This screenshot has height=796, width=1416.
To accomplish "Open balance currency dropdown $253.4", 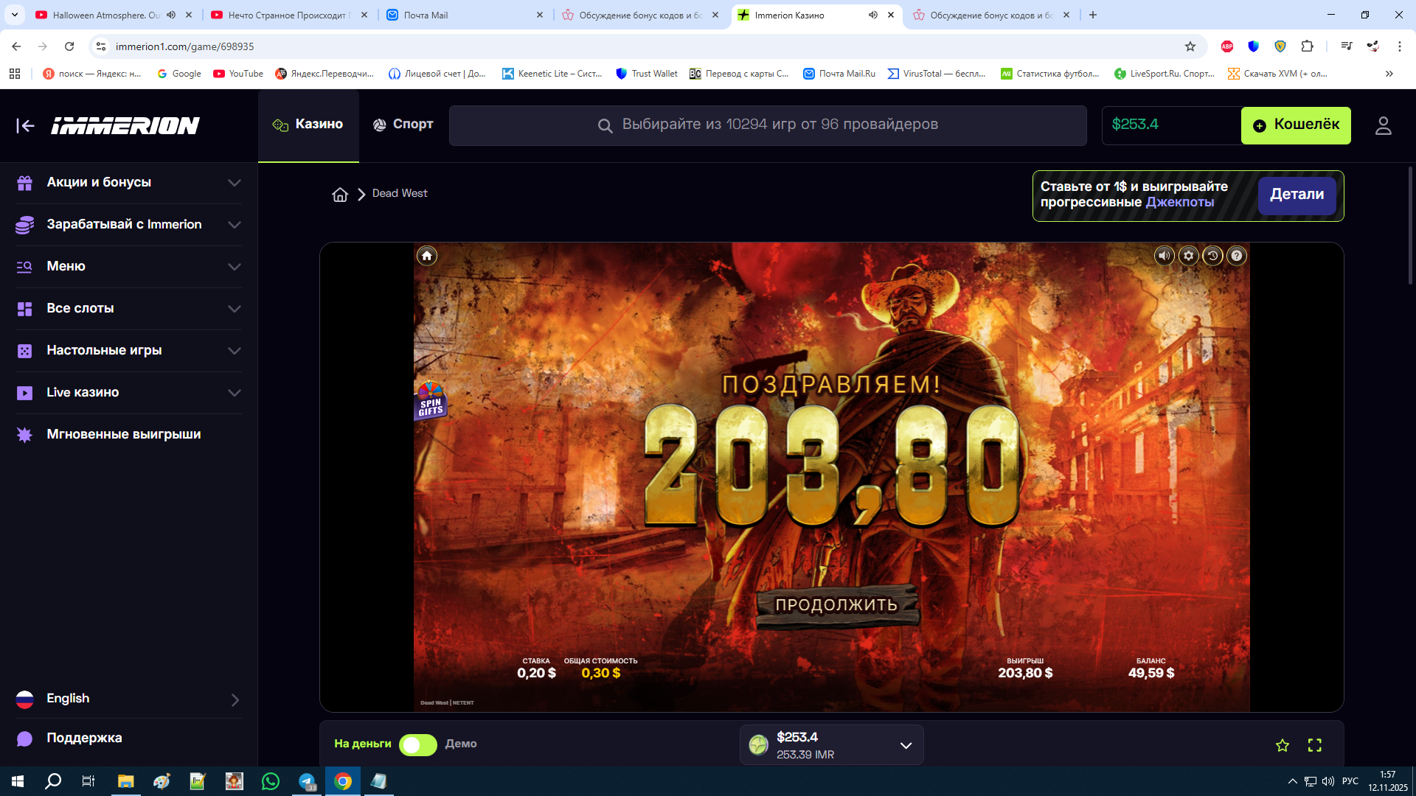I will pyautogui.click(x=905, y=745).
